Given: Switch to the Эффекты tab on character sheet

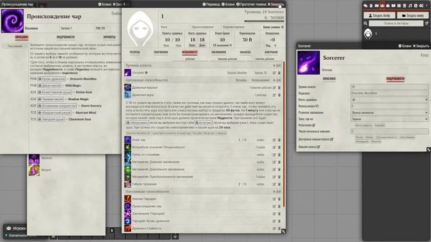Looking at the screenshot, I should tap(245, 52).
